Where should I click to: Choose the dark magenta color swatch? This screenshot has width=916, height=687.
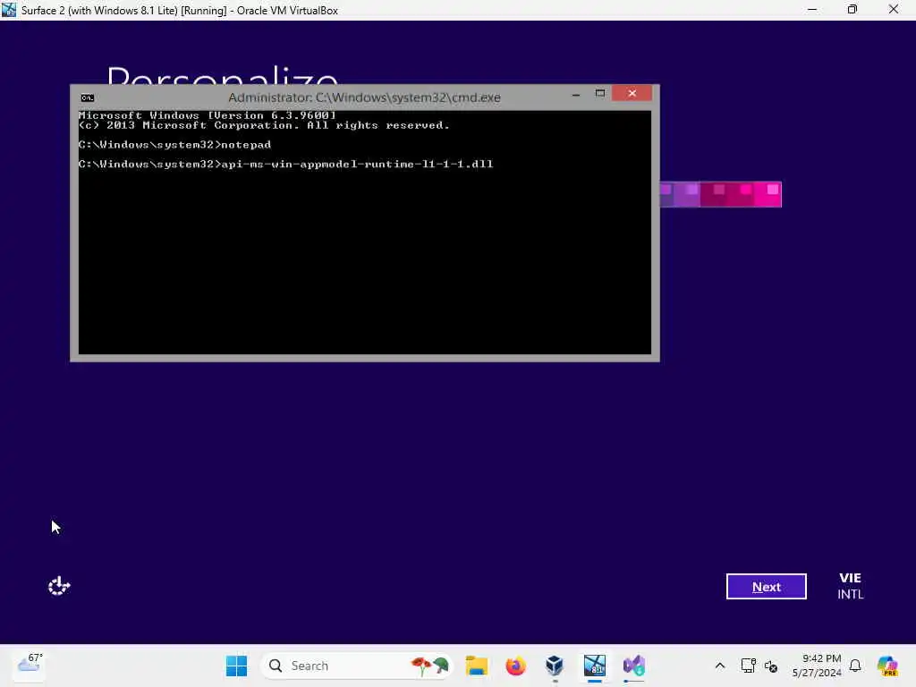714,194
